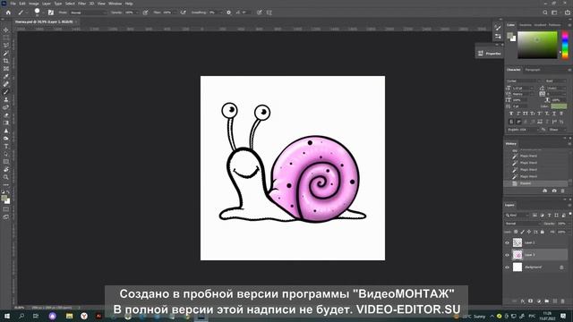Open the font family dropdown

point(524,80)
